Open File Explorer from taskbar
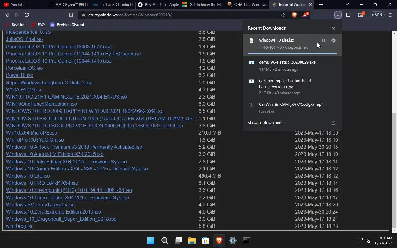This screenshot has width=397, height=248. (x=192, y=241)
